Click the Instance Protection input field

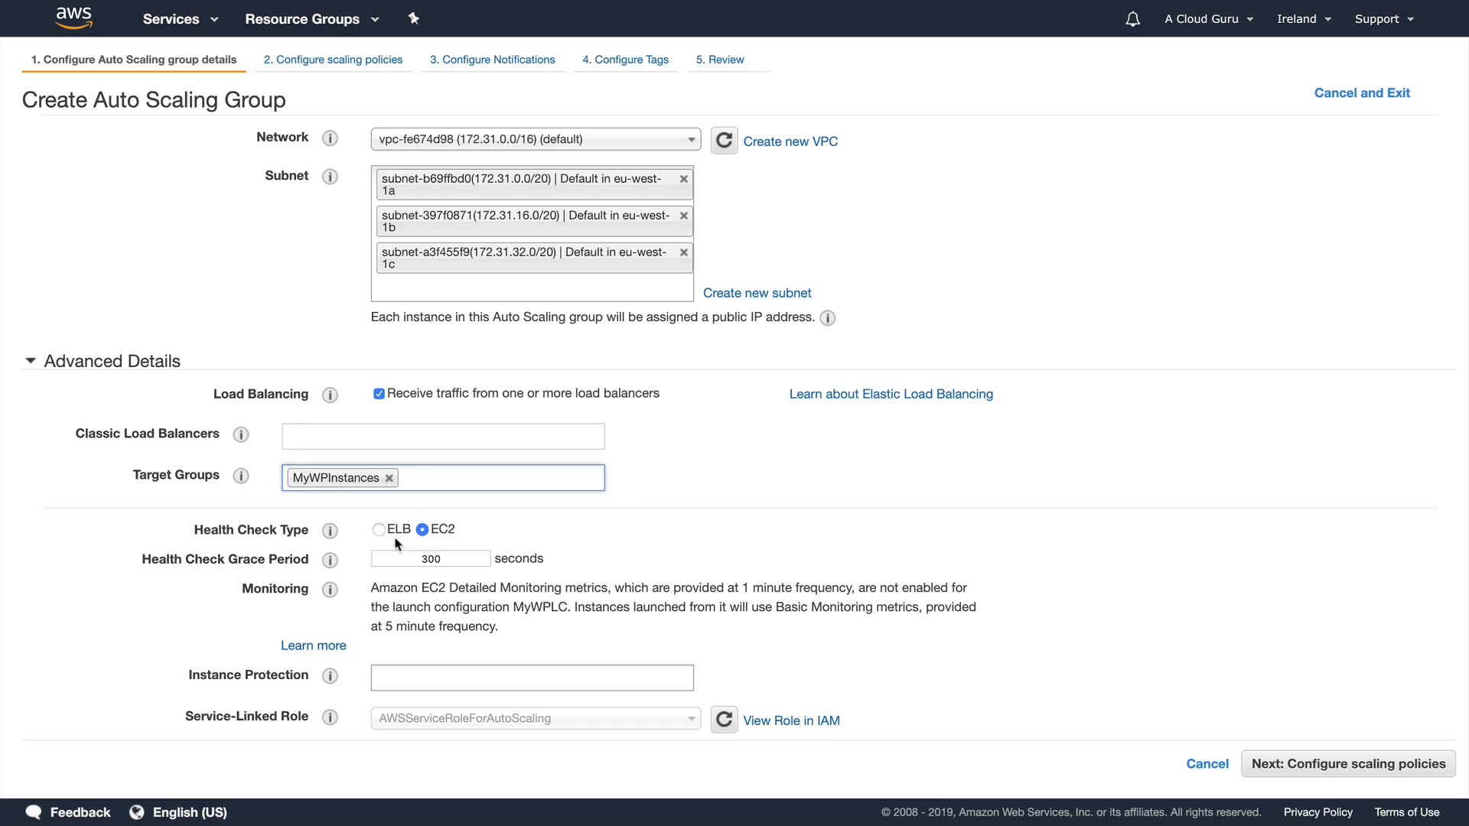(532, 678)
